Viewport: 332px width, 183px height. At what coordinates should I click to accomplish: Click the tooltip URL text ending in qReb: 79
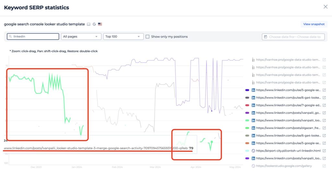click(99, 148)
